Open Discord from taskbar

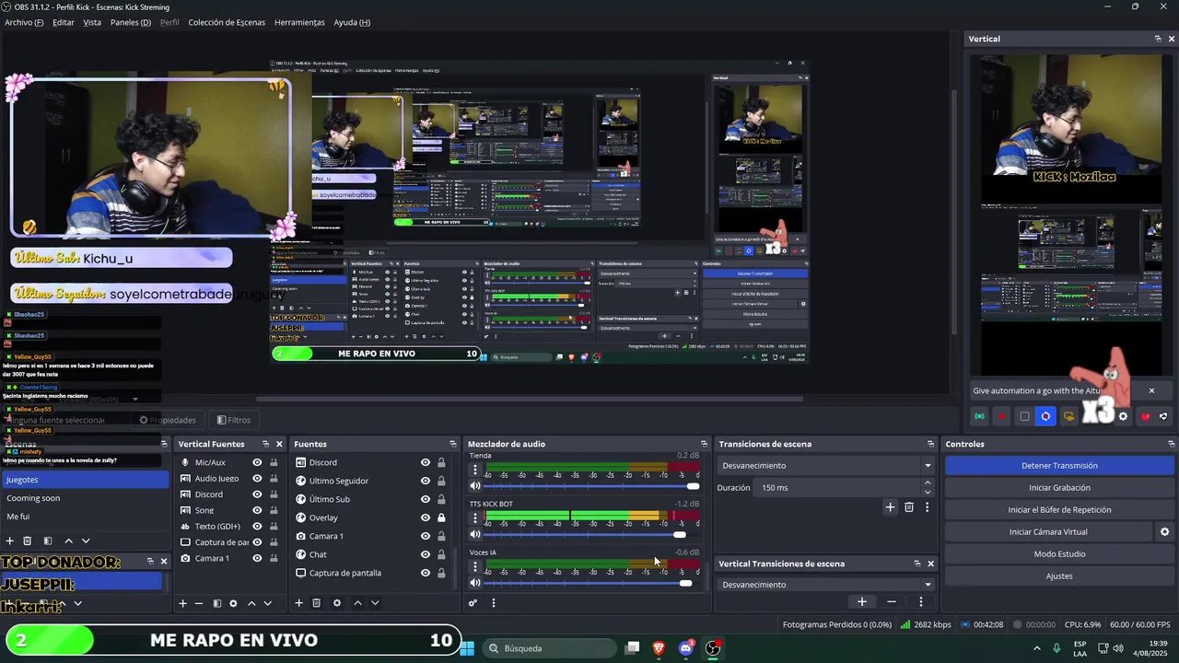pos(686,648)
